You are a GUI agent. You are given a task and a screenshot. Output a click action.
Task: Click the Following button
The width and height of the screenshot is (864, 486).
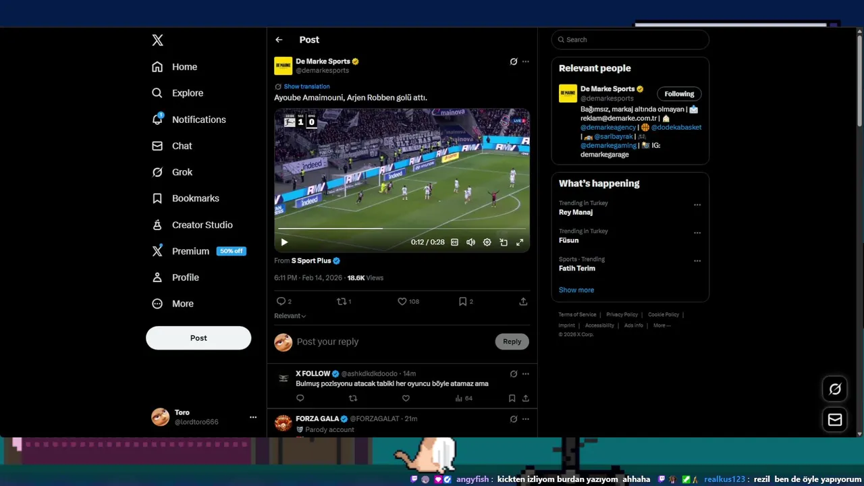(679, 94)
